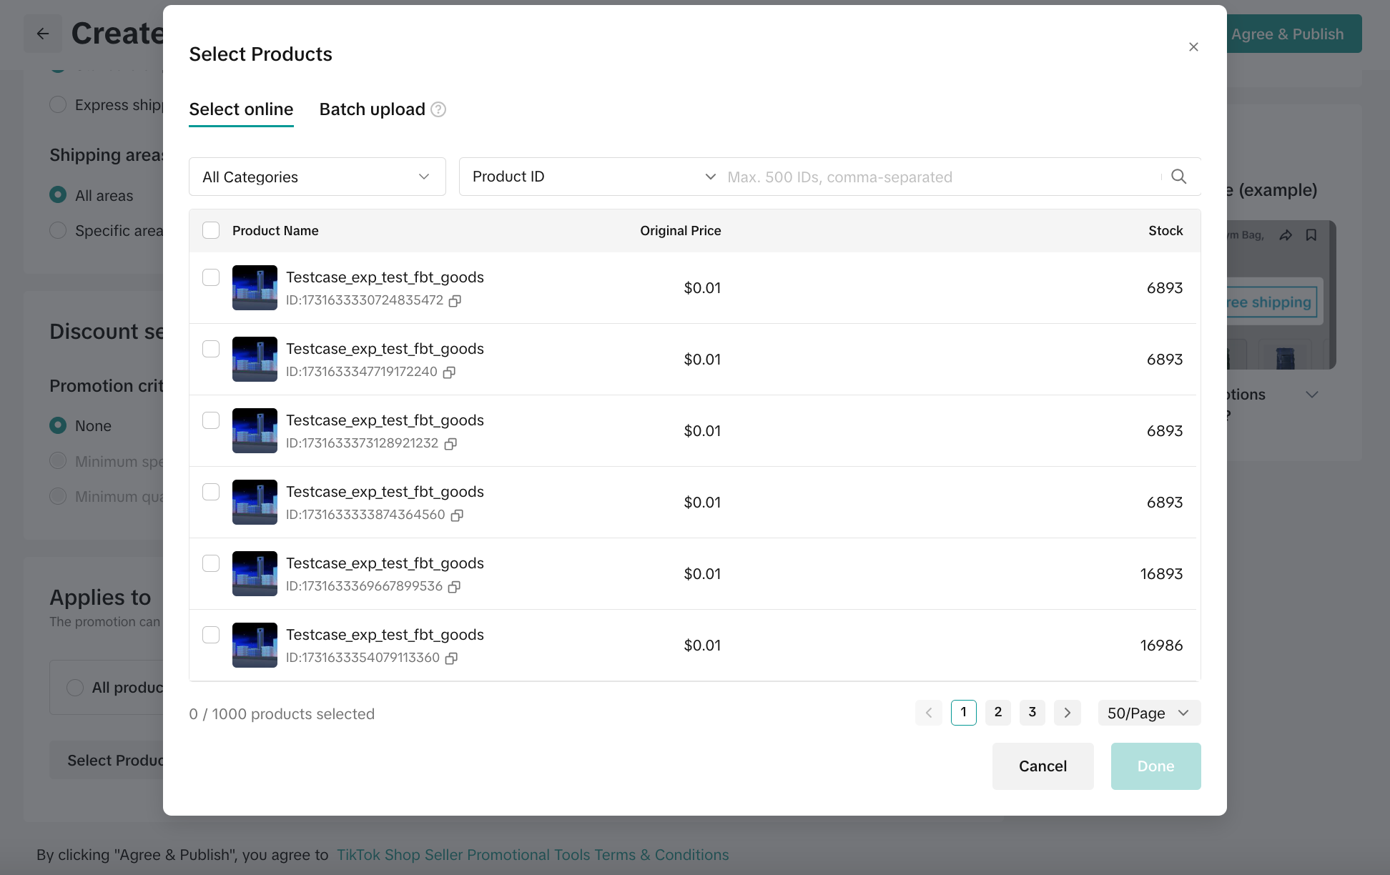The height and width of the screenshot is (875, 1390).
Task: Open All Categories dropdown
Action: (x=317, y=177)
